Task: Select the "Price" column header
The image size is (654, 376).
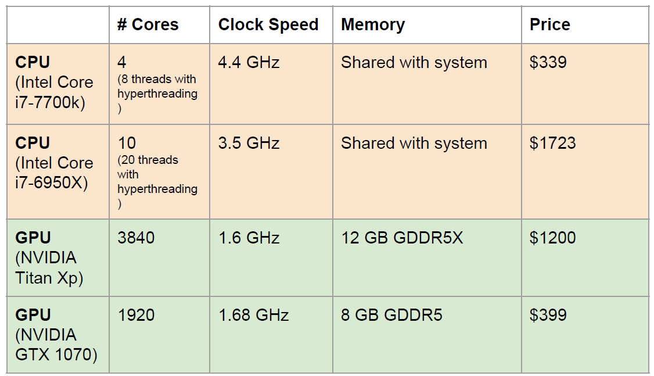Action: click(x=549, y=25)
